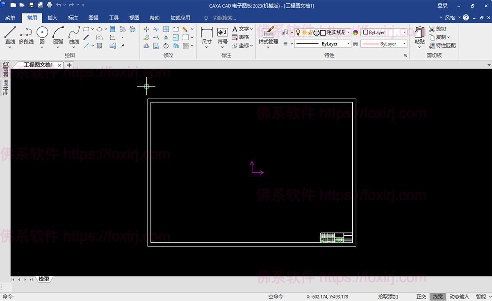This screenshot has width=492, height=301.
Task: Switch to the 插入 (Insert) ribbon tab
Action: click(x=52, y=18)
